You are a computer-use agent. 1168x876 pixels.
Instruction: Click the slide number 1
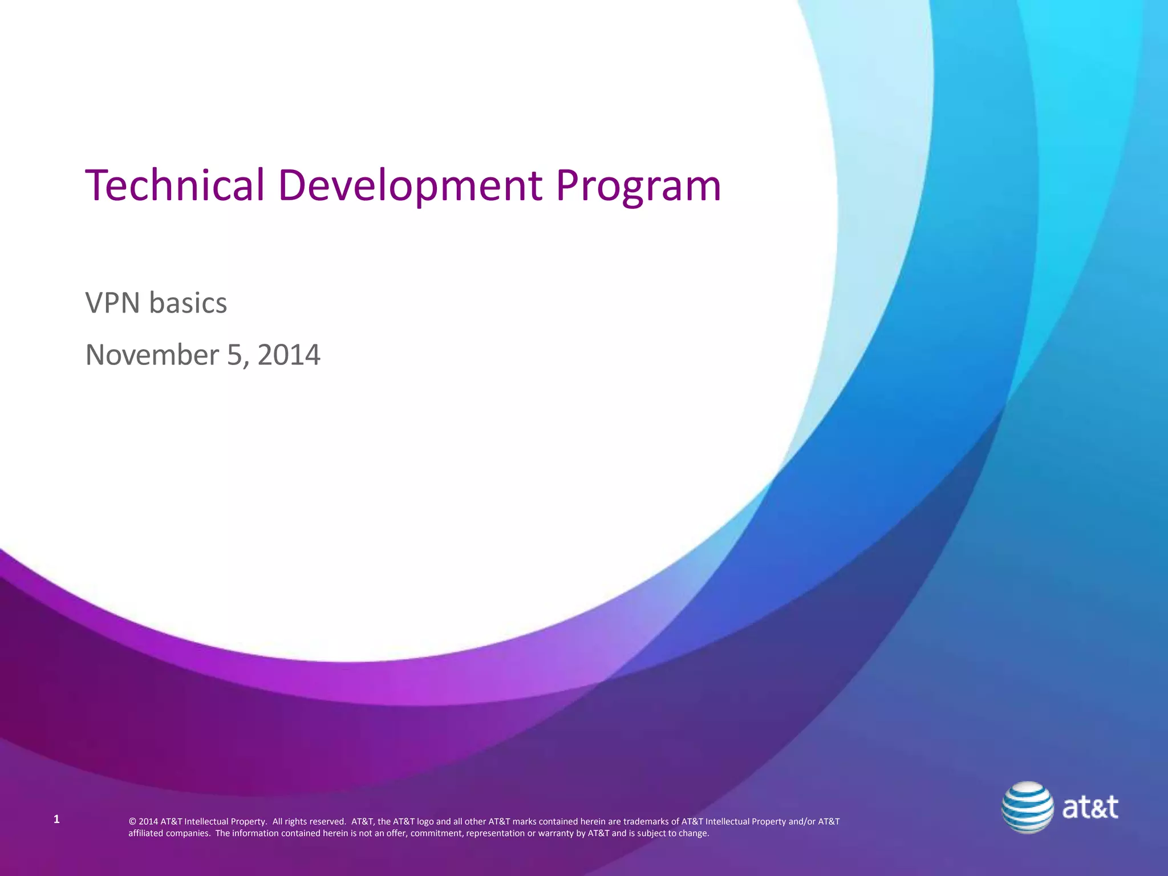point(56,820)
